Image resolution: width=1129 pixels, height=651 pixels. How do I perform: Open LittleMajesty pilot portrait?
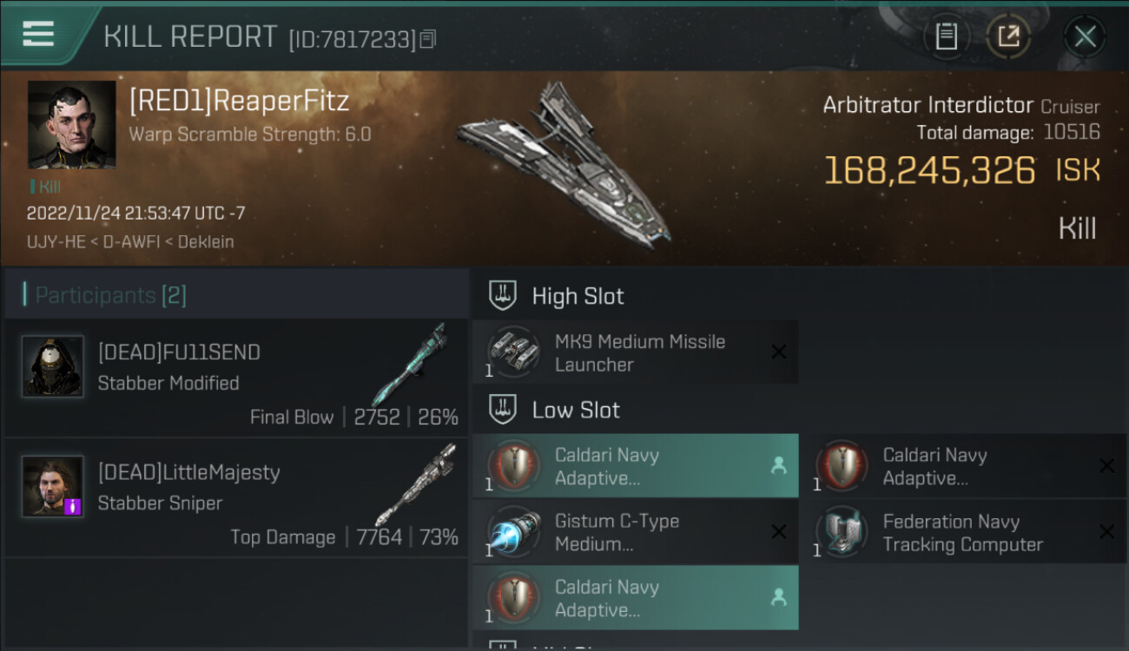click(x=53, y=486)
